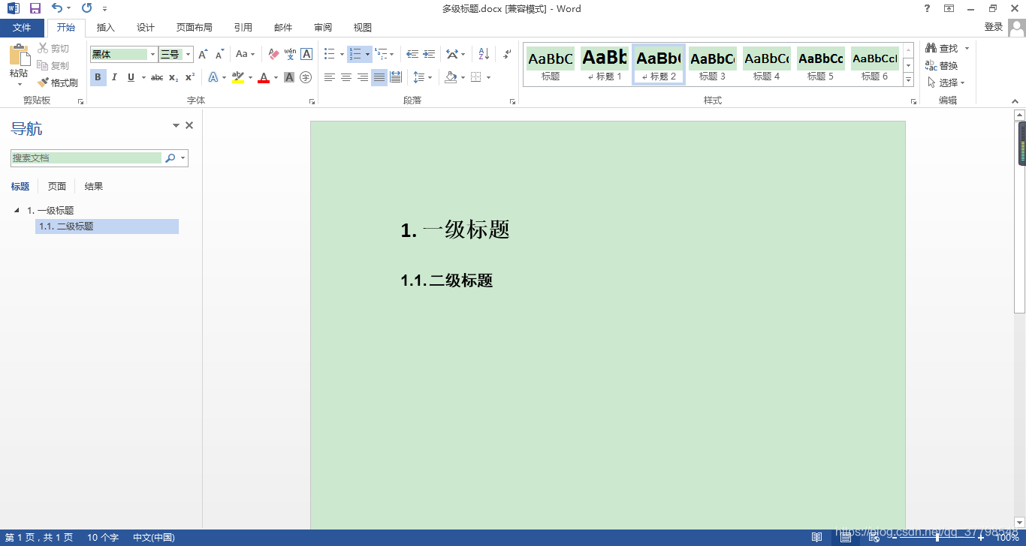Toggle Subscript formatting
The height and width of the screenshot is (546, 1026).
(x=174, y=77)
